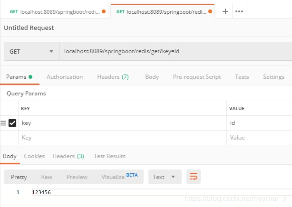
Task: Click the KEY column header
Action: (25, 108)
